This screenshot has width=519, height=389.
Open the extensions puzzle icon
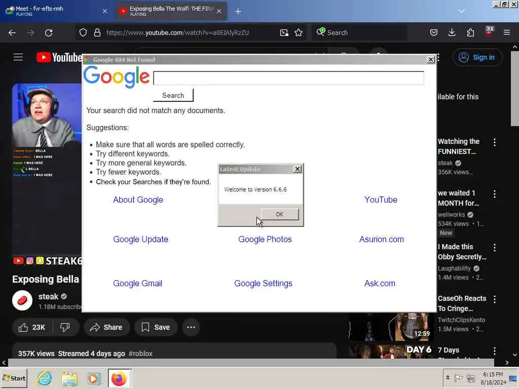[x=470, y=32]
